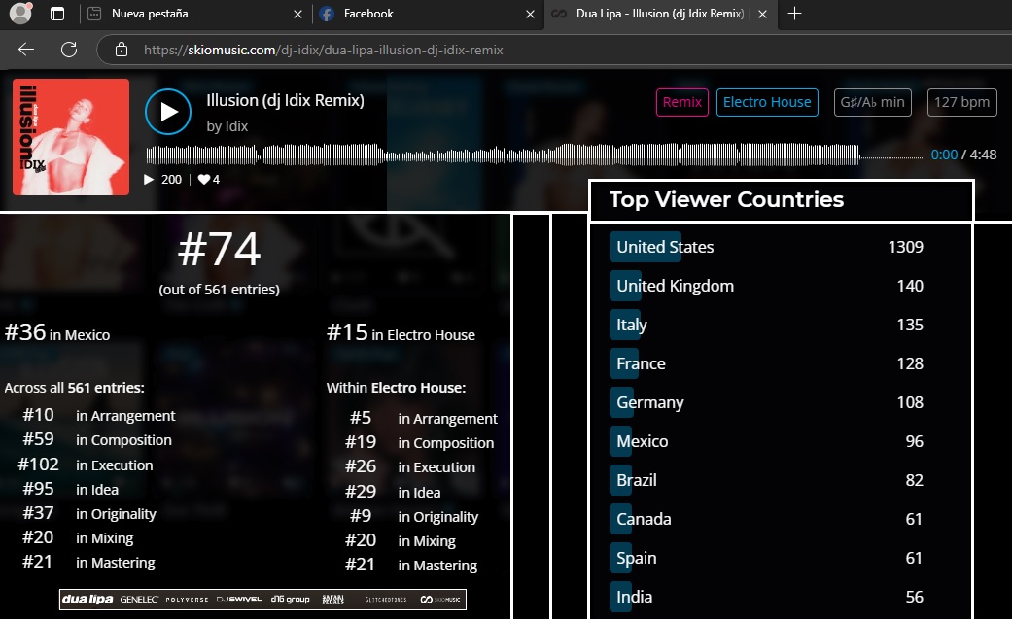
Task: Open the Illusion album cover artwork
Action: (71, 137)
